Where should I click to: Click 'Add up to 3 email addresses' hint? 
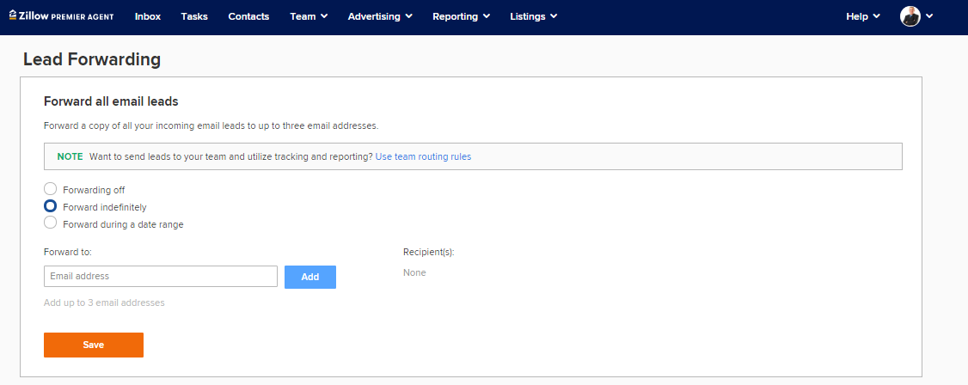[x=104, y=303]
